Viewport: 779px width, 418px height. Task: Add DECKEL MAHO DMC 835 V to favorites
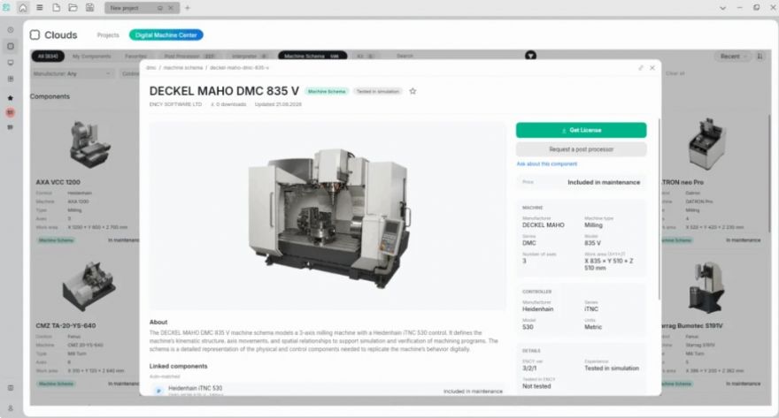tap(413, 91)
